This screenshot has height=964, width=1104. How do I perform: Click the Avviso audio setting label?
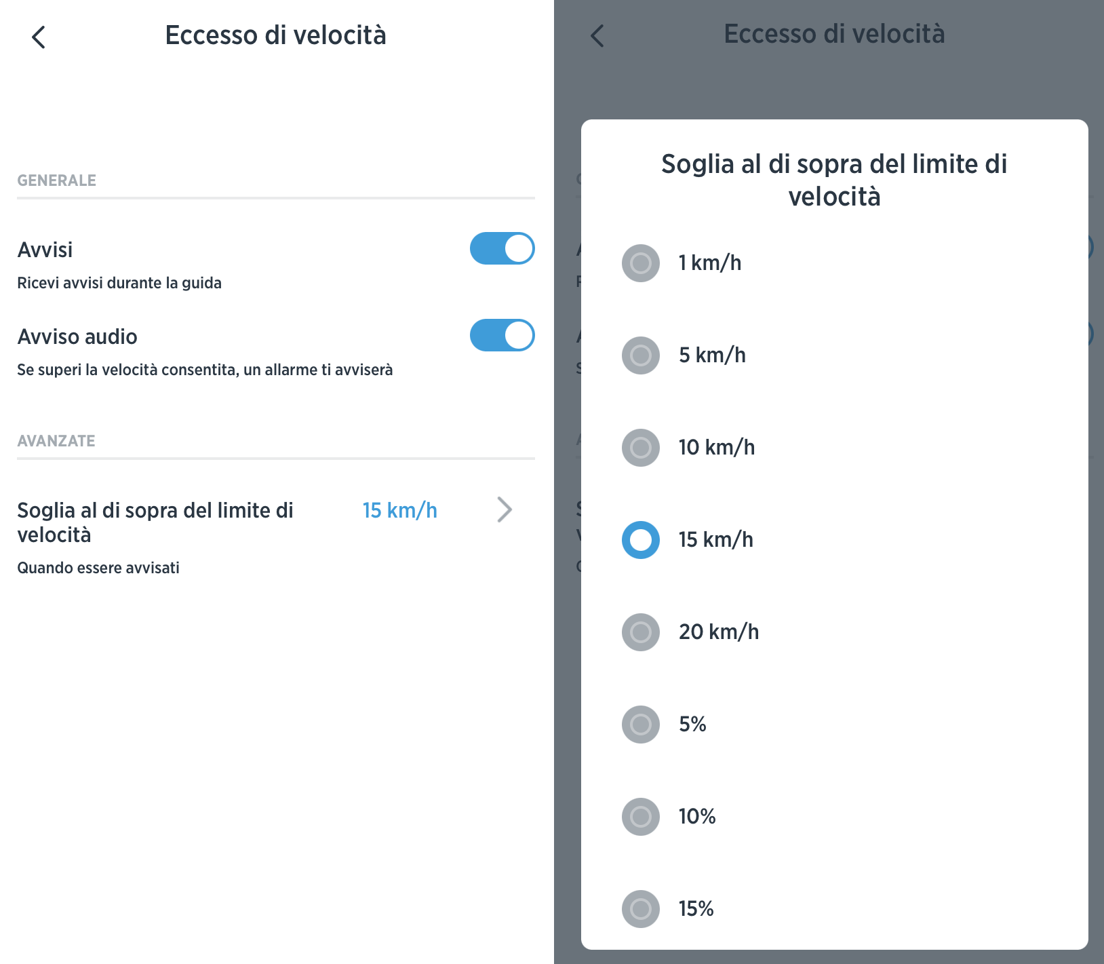pos(77,336)
